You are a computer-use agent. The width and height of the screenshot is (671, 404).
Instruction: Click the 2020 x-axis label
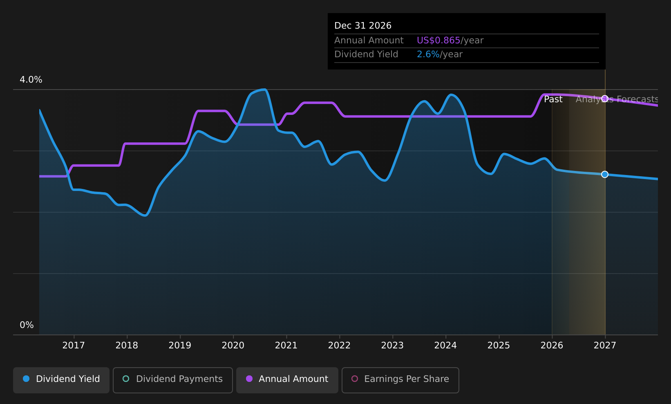233,346
